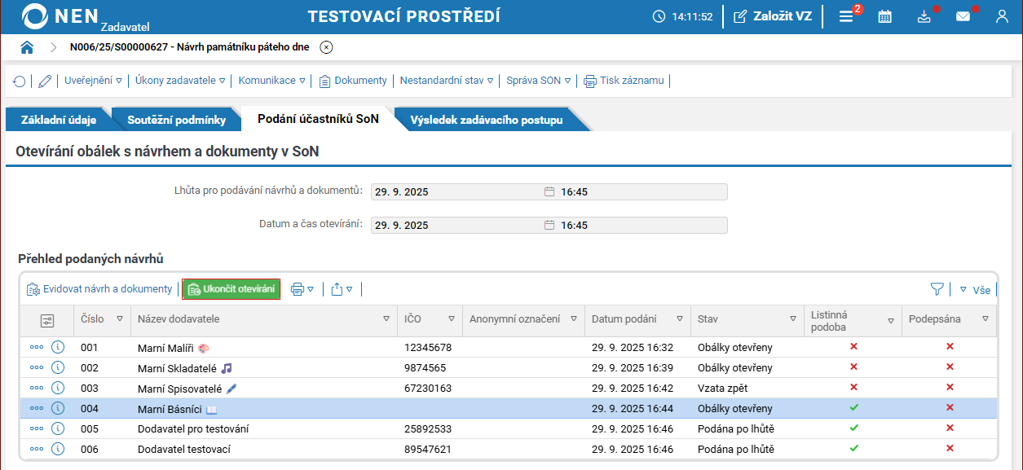Viewport: 1023px width, 470px height.
Task: Open the Stav column filter arrow
Action: pos(793,319)
